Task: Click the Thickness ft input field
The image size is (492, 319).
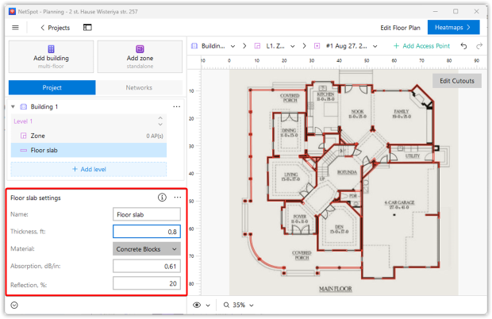Action: (147, 232)
